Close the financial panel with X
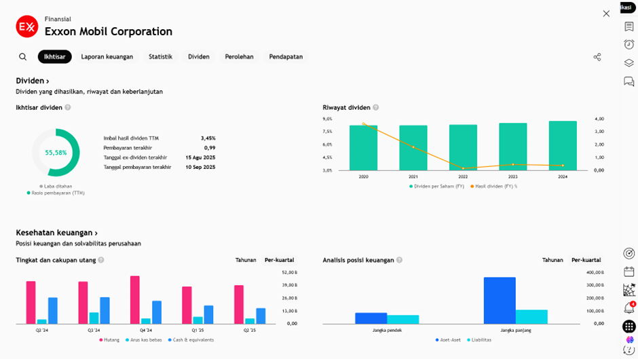The width and height of the screenshot is (638, 359). (606, 14)
